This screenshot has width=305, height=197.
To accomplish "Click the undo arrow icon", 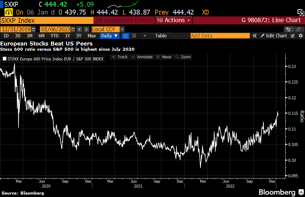I will pos(288,29).
